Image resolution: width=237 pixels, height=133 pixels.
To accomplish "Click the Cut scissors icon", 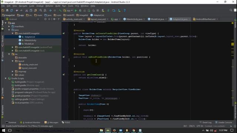I will (27, 10).
